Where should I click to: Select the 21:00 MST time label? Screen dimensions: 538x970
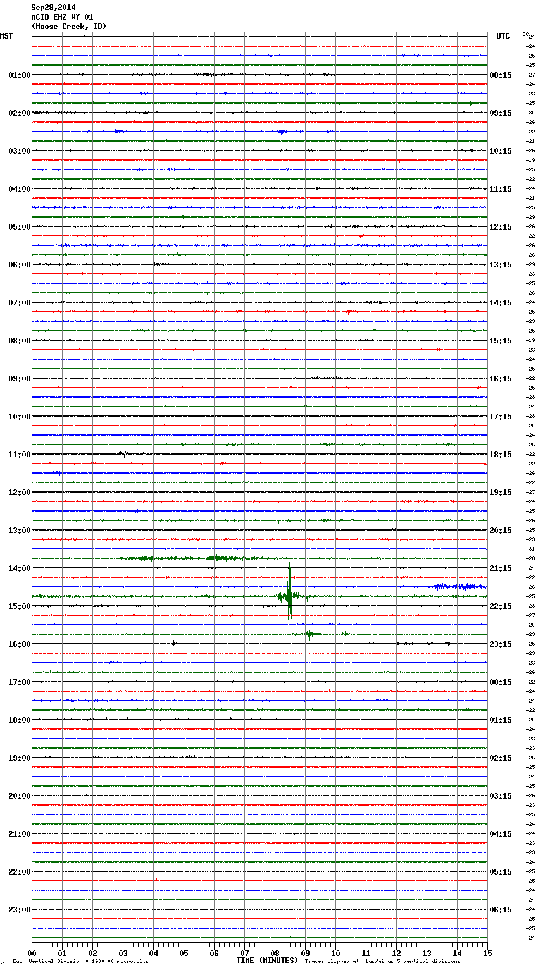[x=20, y=834]
